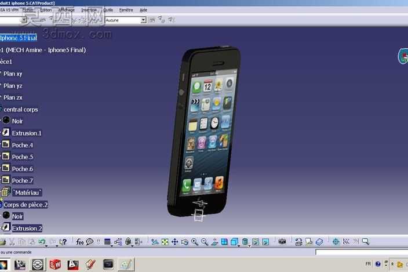Click the Fit All In icon
Viewport: 408px width, 272px height.
pos(165,242)
